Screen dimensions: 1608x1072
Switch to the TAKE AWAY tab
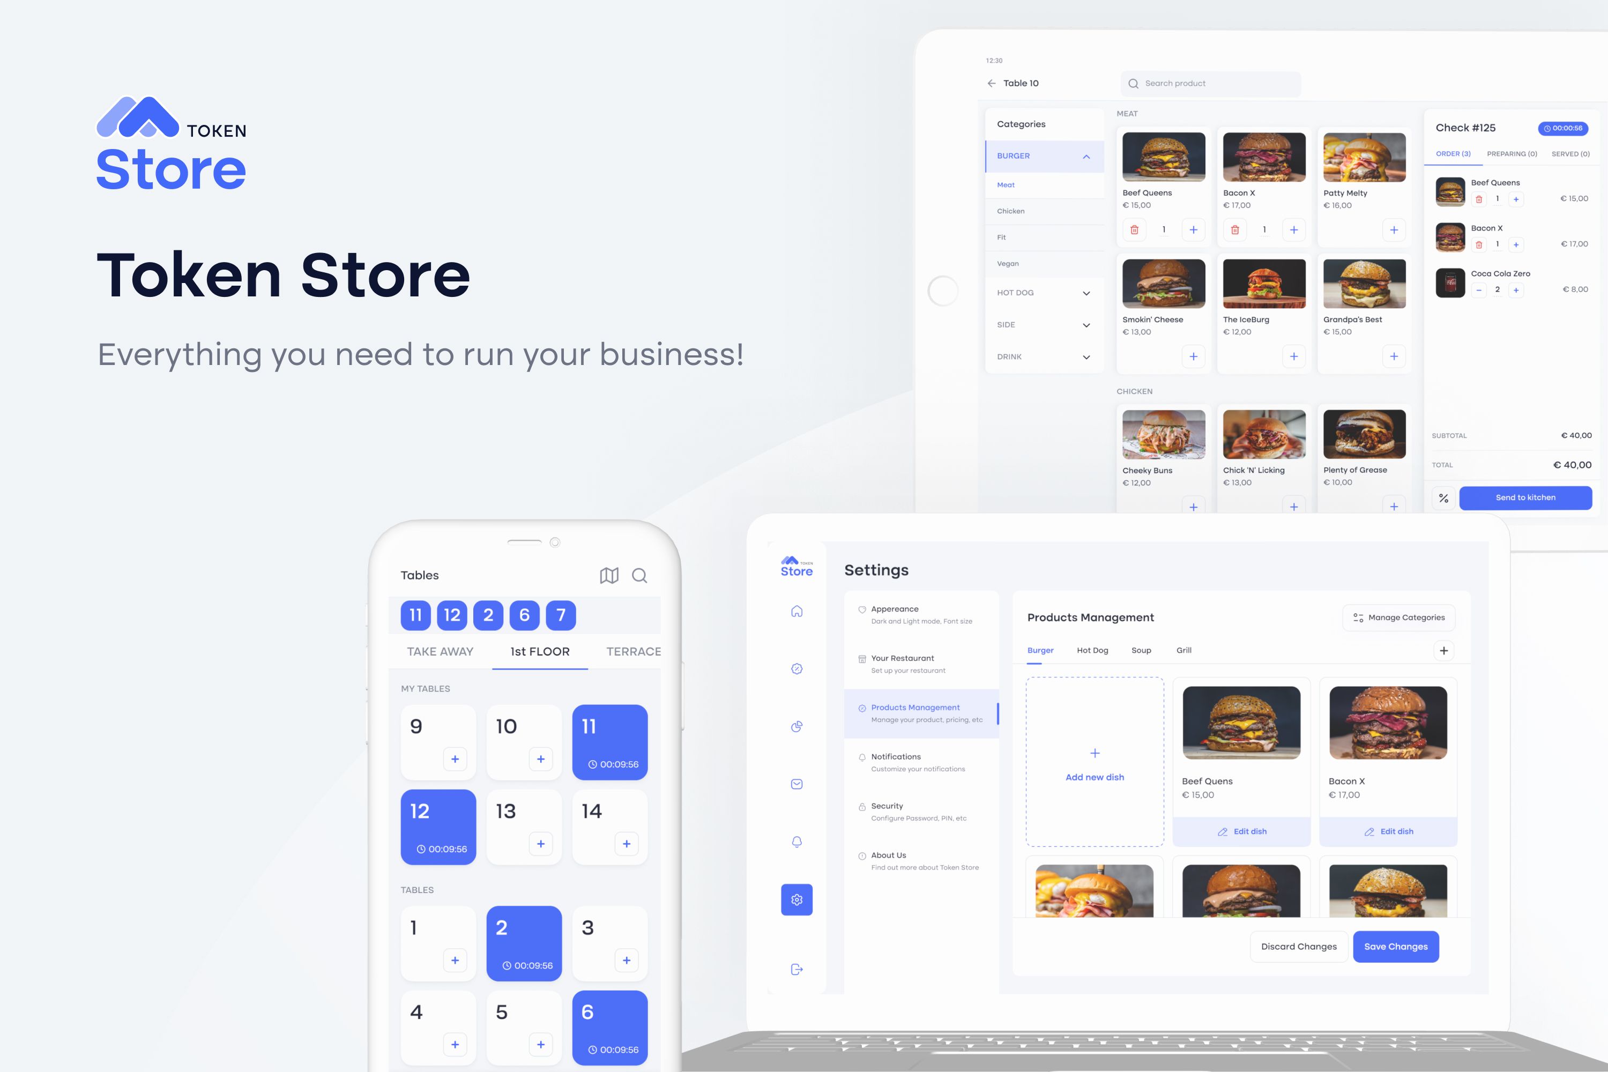[x=442, y=651]
